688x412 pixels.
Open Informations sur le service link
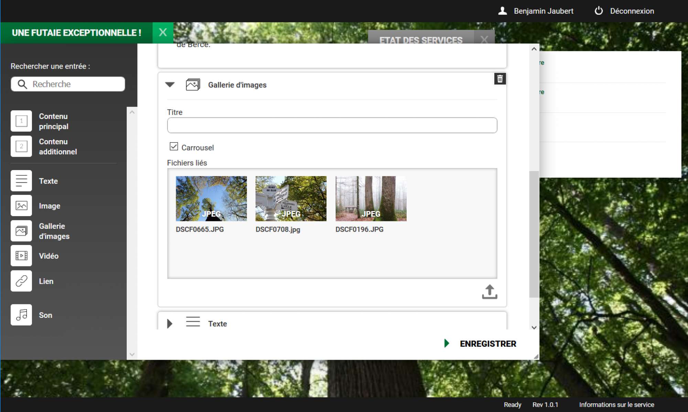(x=616, y=404)
